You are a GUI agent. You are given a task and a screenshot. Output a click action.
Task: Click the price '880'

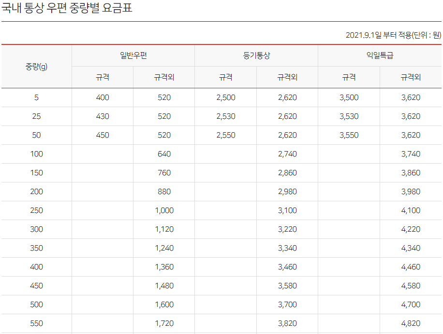164,192
